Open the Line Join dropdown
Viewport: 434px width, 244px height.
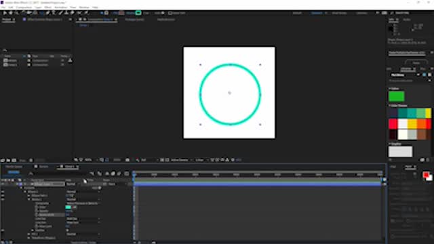pos(83,223)
